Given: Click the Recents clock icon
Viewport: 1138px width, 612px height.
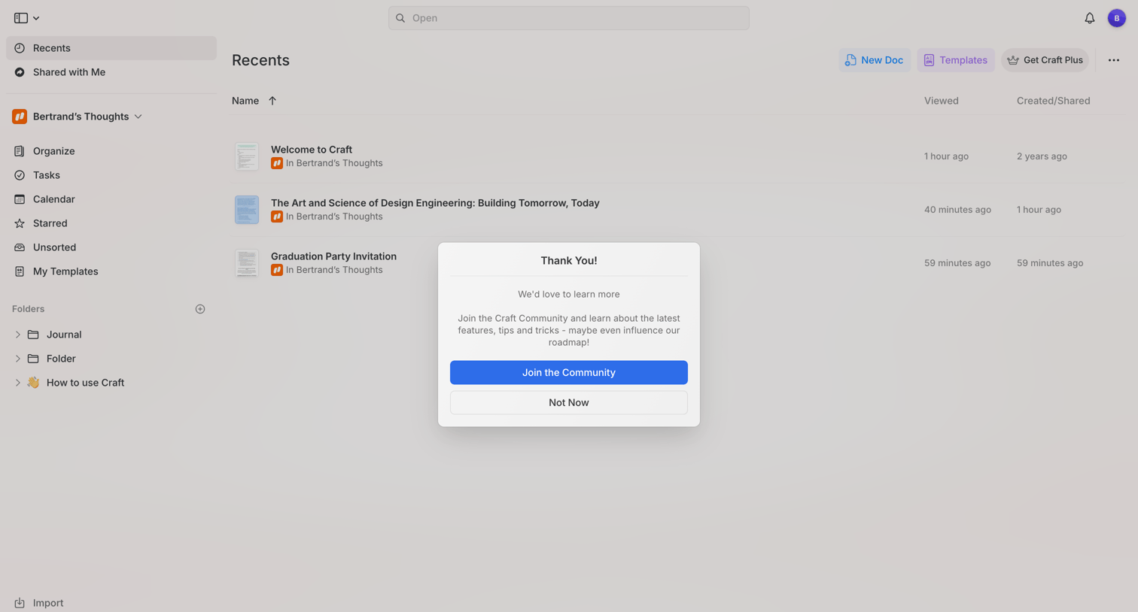Looking at the screenshot, I should coord(20,48).
